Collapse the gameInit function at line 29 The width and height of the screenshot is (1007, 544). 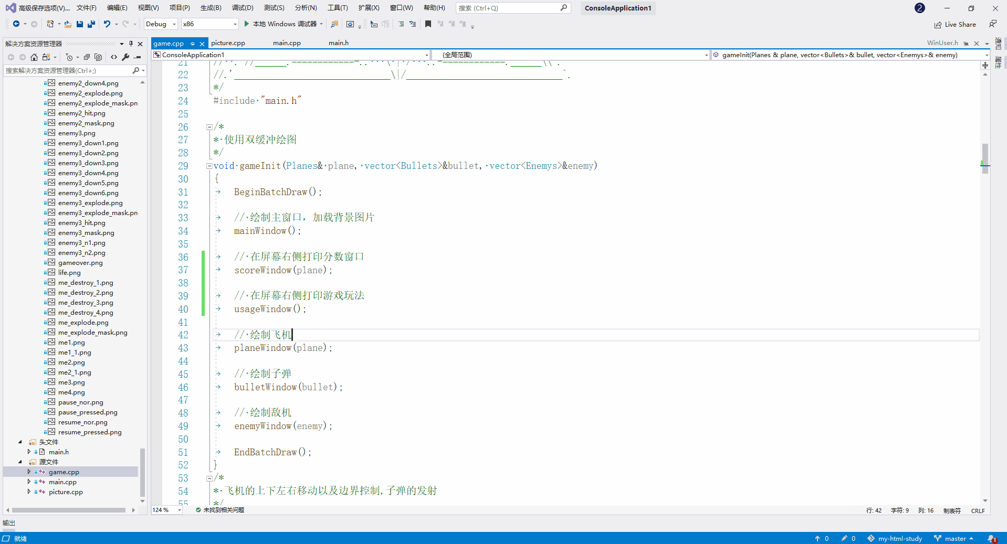(x=209, y=166)
